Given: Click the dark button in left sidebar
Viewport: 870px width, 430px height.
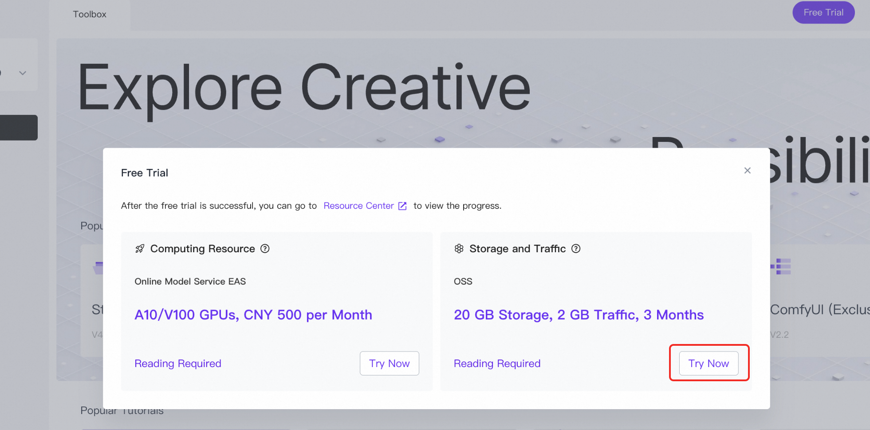Looking at the screenshot, I should pyautogui.click(x=19, y=128).
